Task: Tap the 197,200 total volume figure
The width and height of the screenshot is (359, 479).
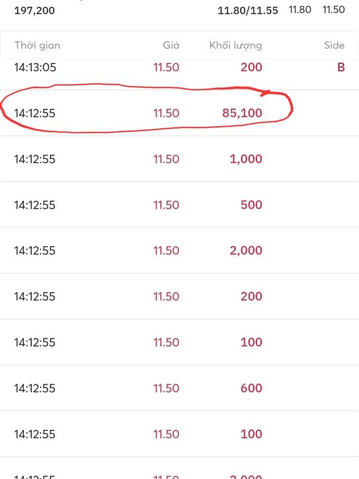Action: (x=35, y=11)
